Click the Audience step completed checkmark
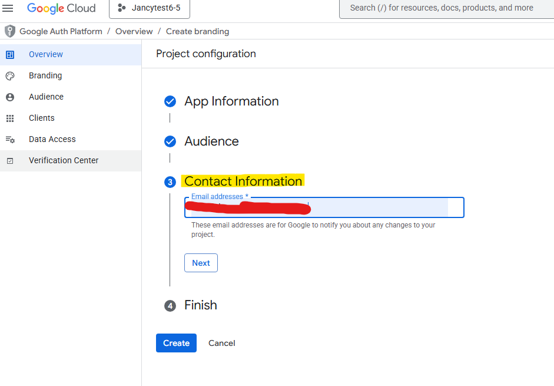The image size is (554, 386). (x=170, y=141)
